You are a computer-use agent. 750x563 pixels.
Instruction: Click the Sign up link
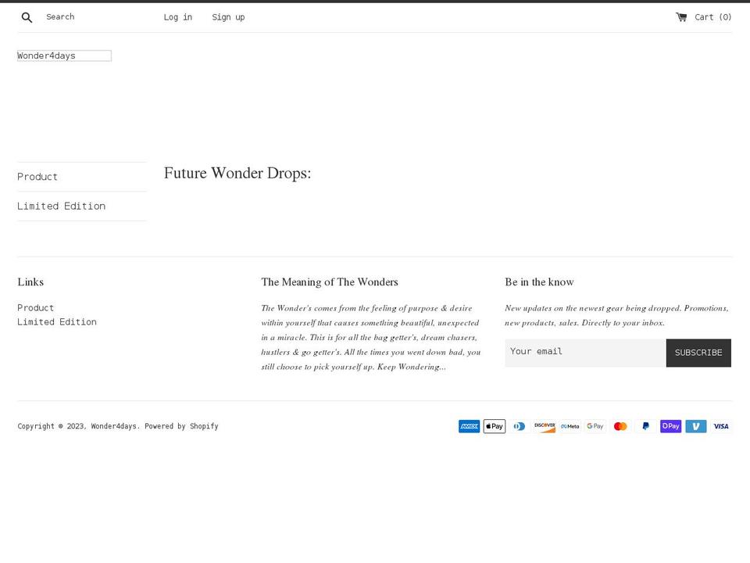click(x=228, y=16)
